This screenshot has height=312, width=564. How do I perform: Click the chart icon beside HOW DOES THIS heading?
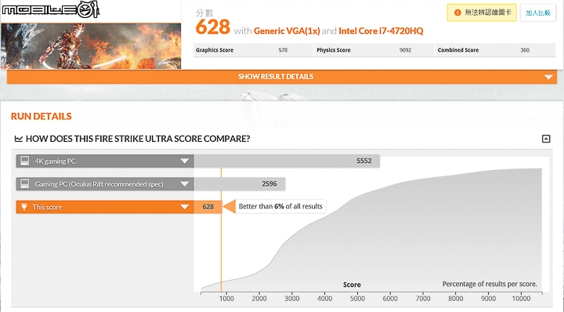click(x=19, y=139)
